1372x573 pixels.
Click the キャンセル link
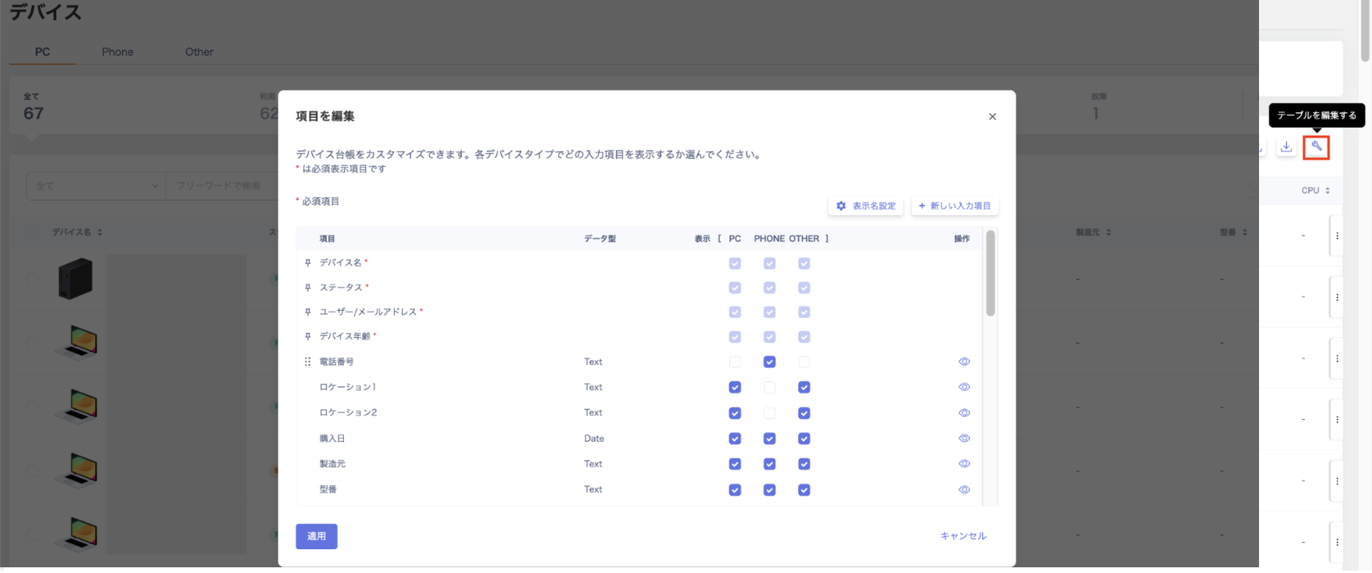click(x=963, y=536)
